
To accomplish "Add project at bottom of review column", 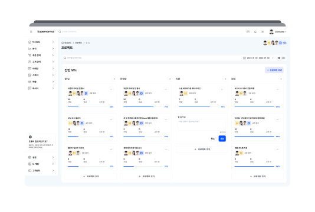I will 202,150.
